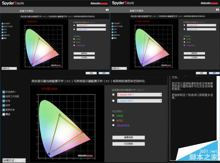Click 保存 step icon in top-left window
The height and width of the screenshot is (163, 220).
[2, 33]
